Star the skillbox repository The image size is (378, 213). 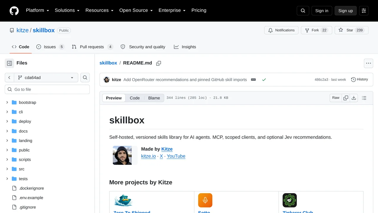pyautogui.click(x=351, y=30)
